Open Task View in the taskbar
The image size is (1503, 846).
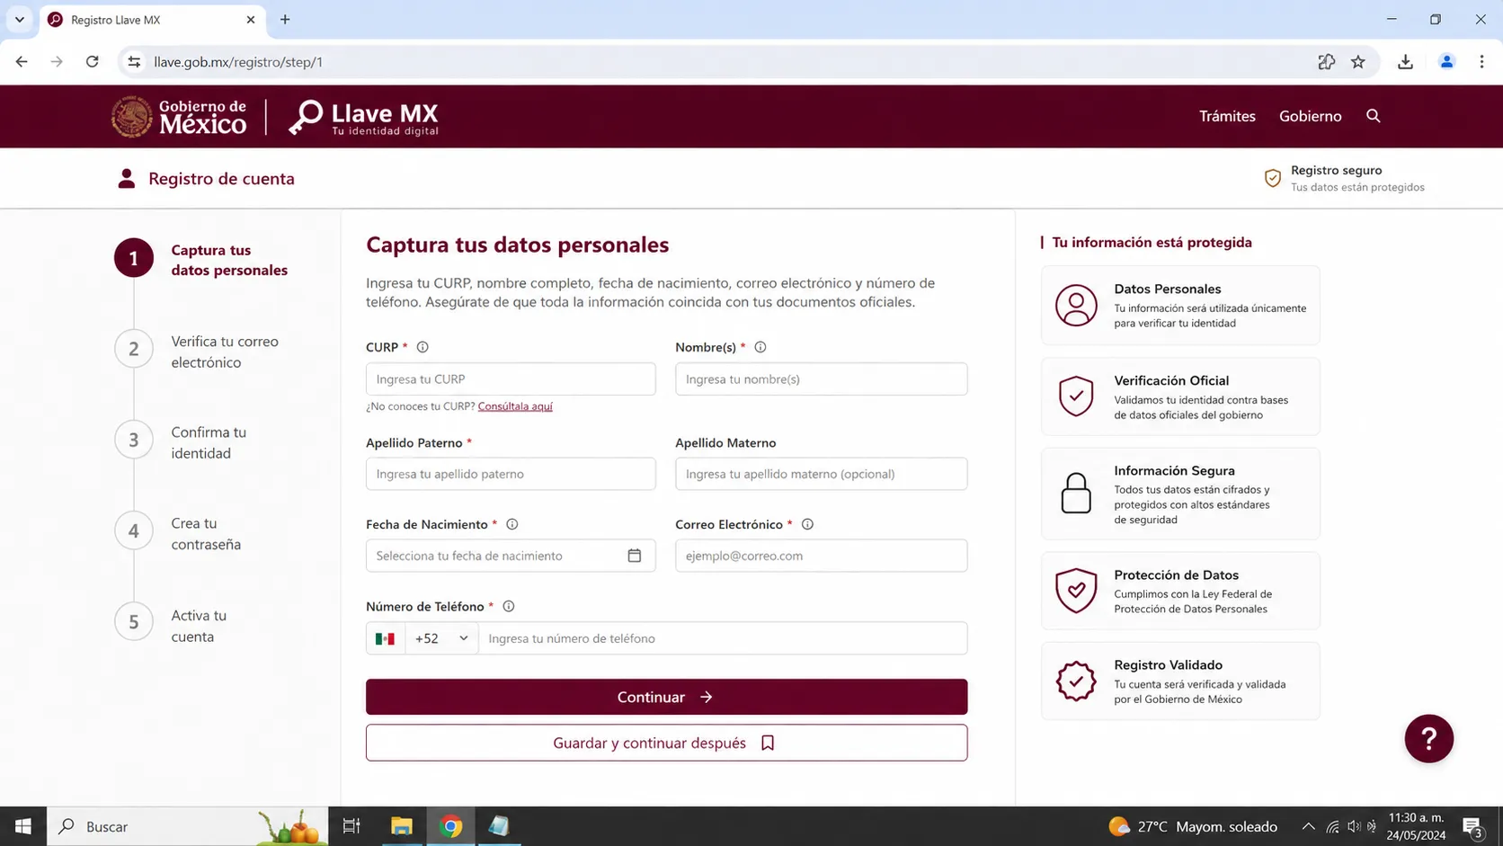(x=351, y=826)
